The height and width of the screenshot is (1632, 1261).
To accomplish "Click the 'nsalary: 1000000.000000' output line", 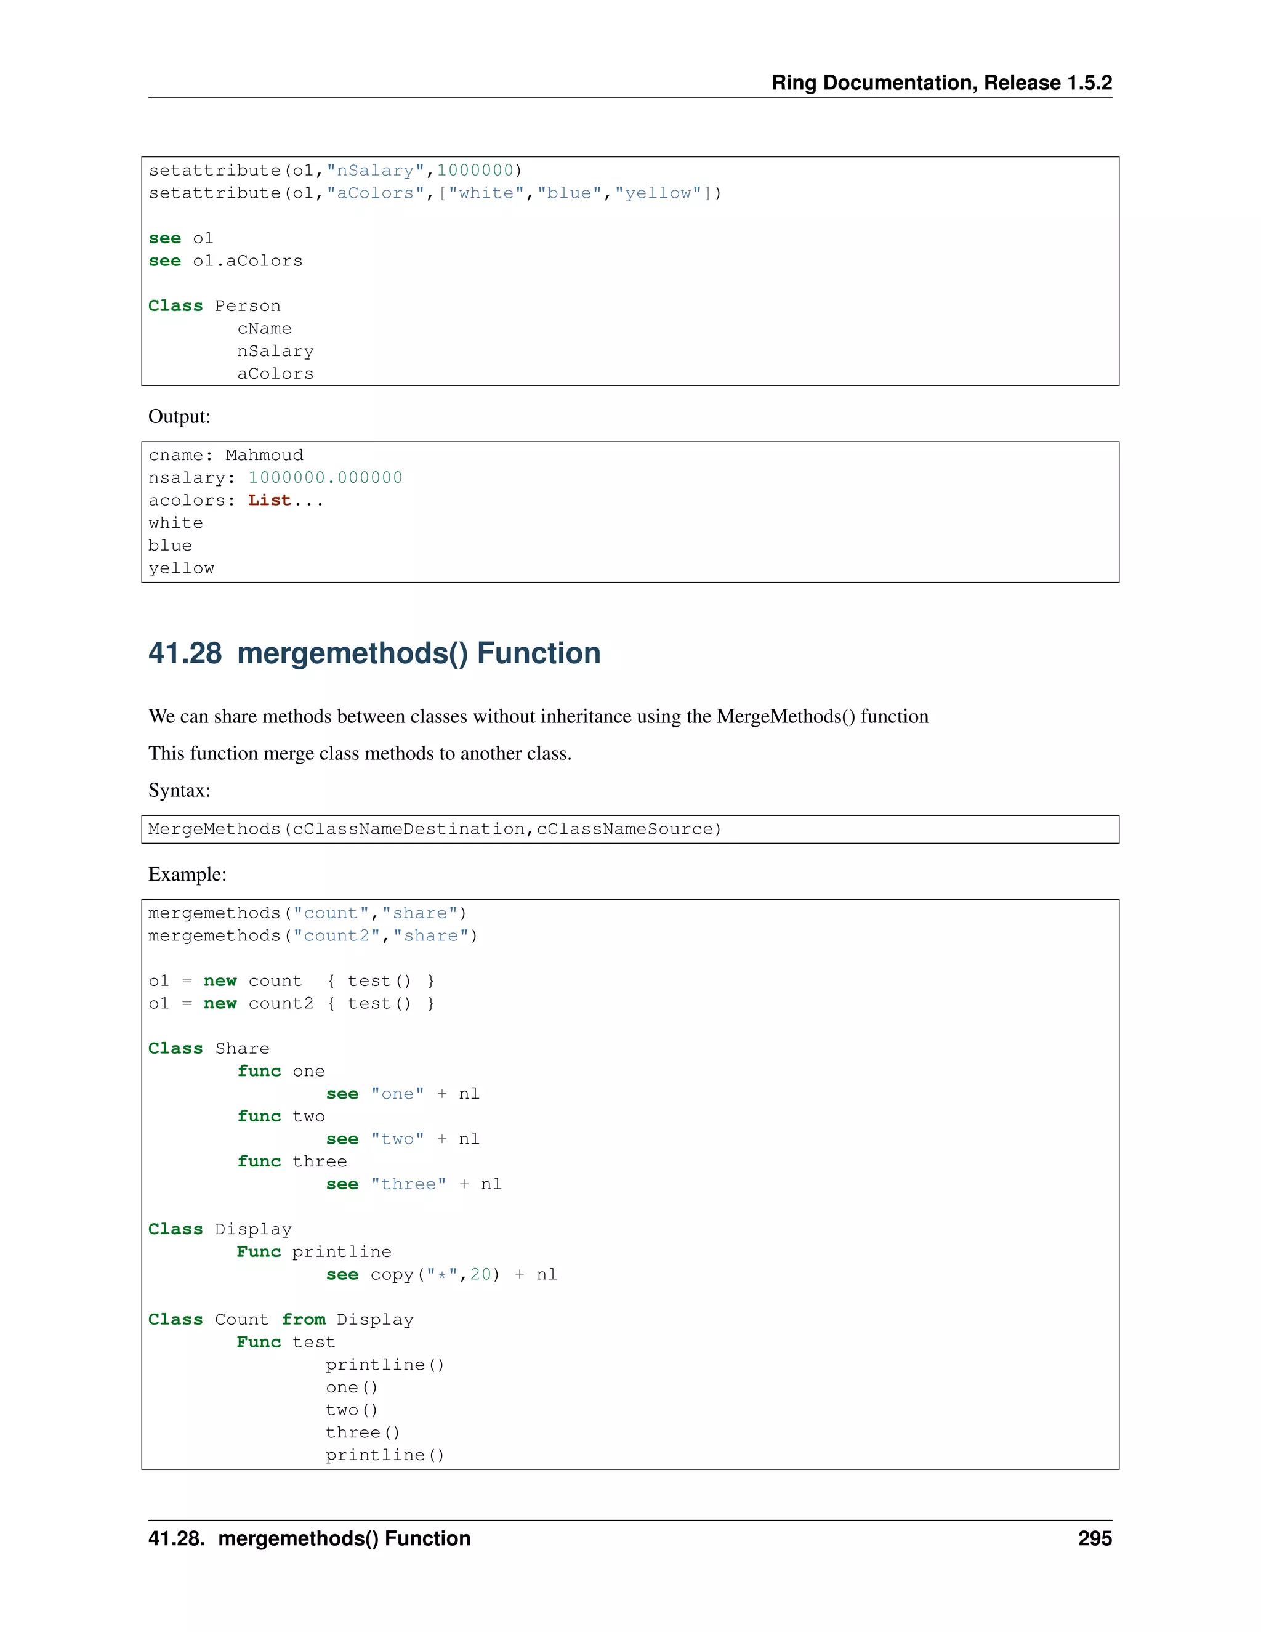I will click(275, 477).
